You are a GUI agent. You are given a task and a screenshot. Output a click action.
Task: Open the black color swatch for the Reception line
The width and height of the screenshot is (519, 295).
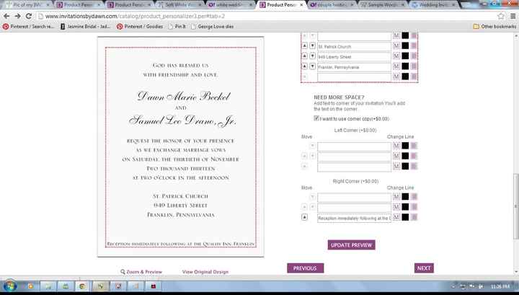405,217
